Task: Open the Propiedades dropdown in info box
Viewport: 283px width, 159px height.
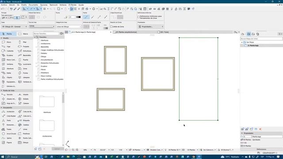Action: (151, 26)
